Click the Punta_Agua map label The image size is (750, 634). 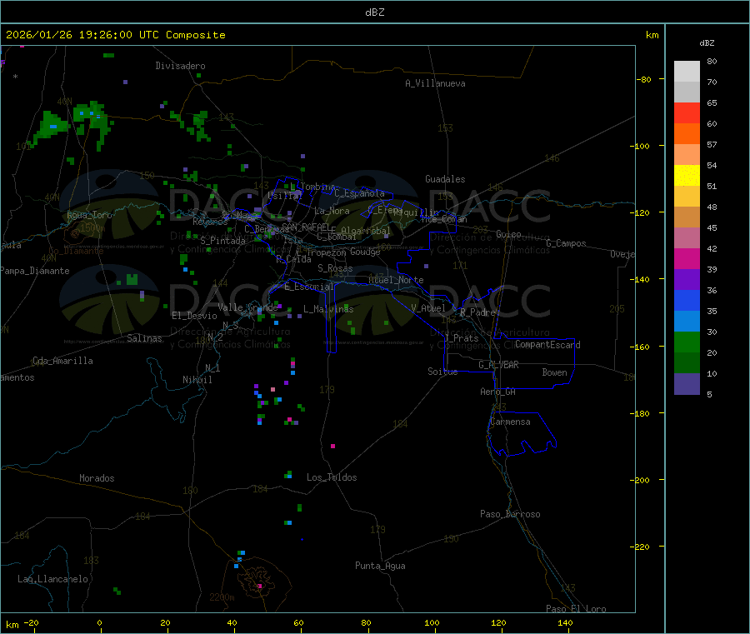pyautogui.click(x=380, y=566)
